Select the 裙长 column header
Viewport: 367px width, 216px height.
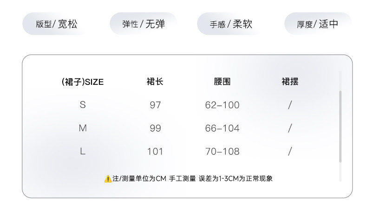[x=155, y=83]
